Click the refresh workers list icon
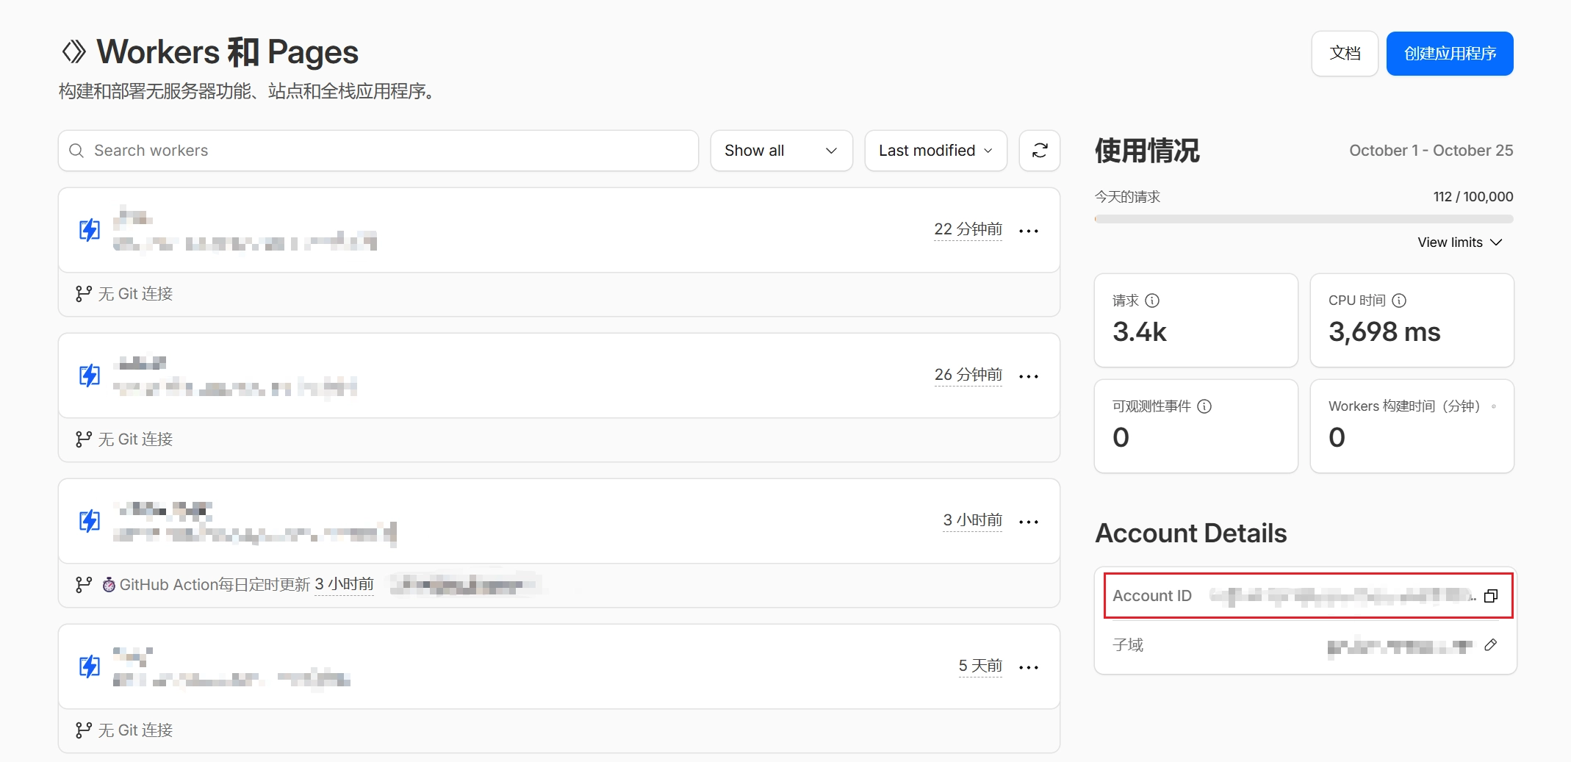1571x762 pixels. (x=1039, y=151)
